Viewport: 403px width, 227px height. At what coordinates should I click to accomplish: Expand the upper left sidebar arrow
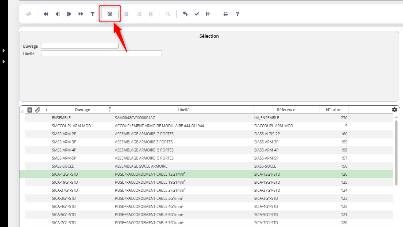[4, 51]
